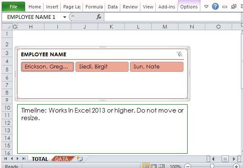The image size is (243, 168).
Task: Select row 1 header
Action: point(7,34)
